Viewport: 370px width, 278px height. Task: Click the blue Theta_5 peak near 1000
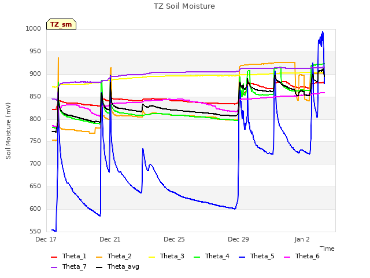(323, 32)
